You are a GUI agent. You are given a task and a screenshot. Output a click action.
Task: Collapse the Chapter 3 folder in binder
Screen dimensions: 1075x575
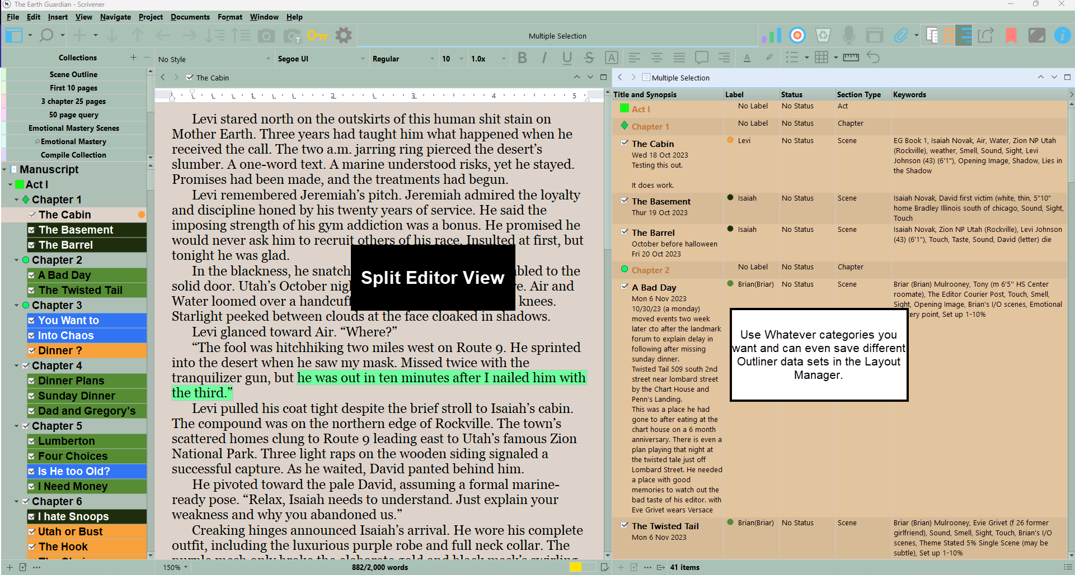pos(16,305)
